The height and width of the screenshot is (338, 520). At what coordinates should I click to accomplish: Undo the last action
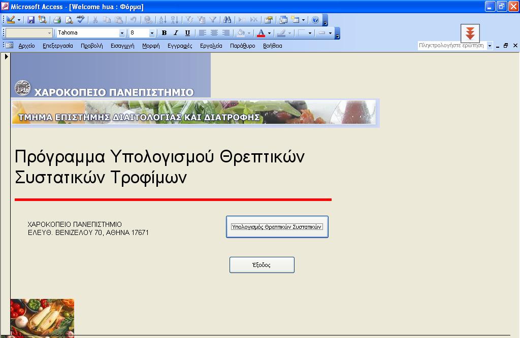(133, 20)
